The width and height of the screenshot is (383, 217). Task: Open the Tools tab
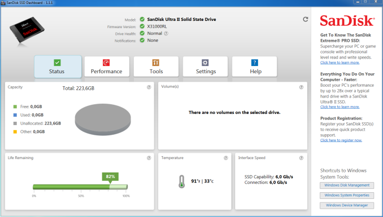click(156, 67)
